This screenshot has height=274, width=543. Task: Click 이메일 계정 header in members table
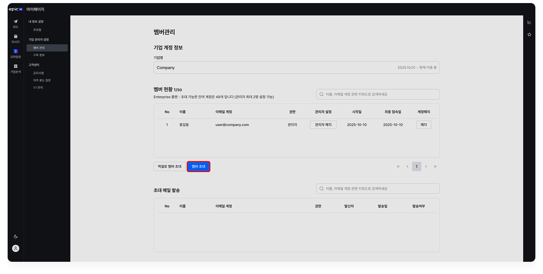(224, 112)
